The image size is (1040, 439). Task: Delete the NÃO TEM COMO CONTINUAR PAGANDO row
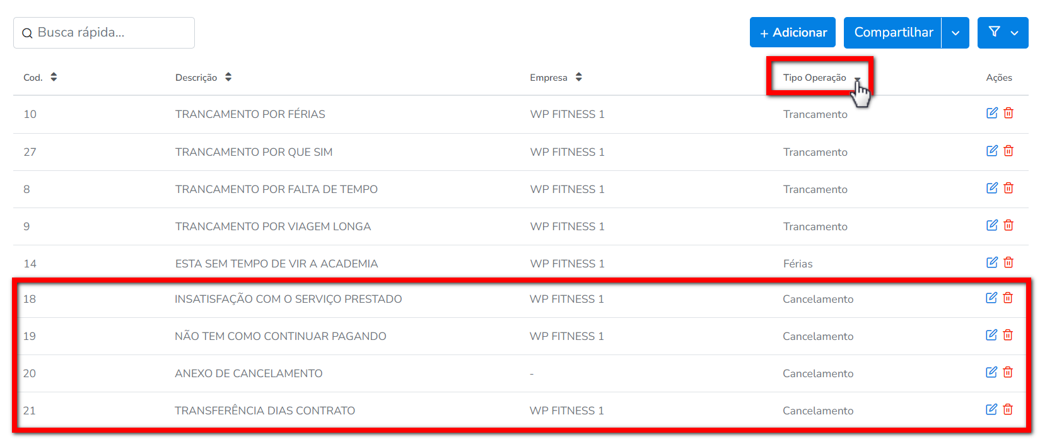(1008, 335)
